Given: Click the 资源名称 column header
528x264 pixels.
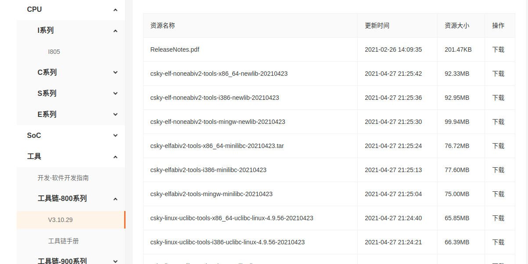Looking at the screenshot, I should tap(162, 25).
